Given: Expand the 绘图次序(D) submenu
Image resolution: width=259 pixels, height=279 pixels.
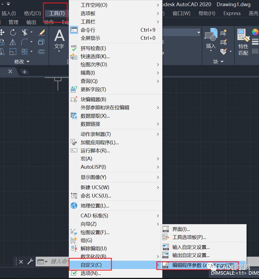Looking at the screenshot, I should click(115, 64).
